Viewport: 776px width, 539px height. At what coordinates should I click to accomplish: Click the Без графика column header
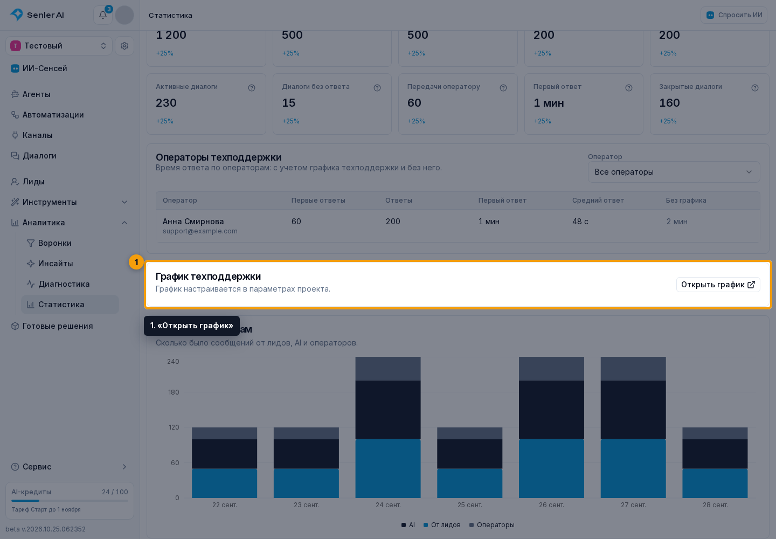tap(686, 201)
